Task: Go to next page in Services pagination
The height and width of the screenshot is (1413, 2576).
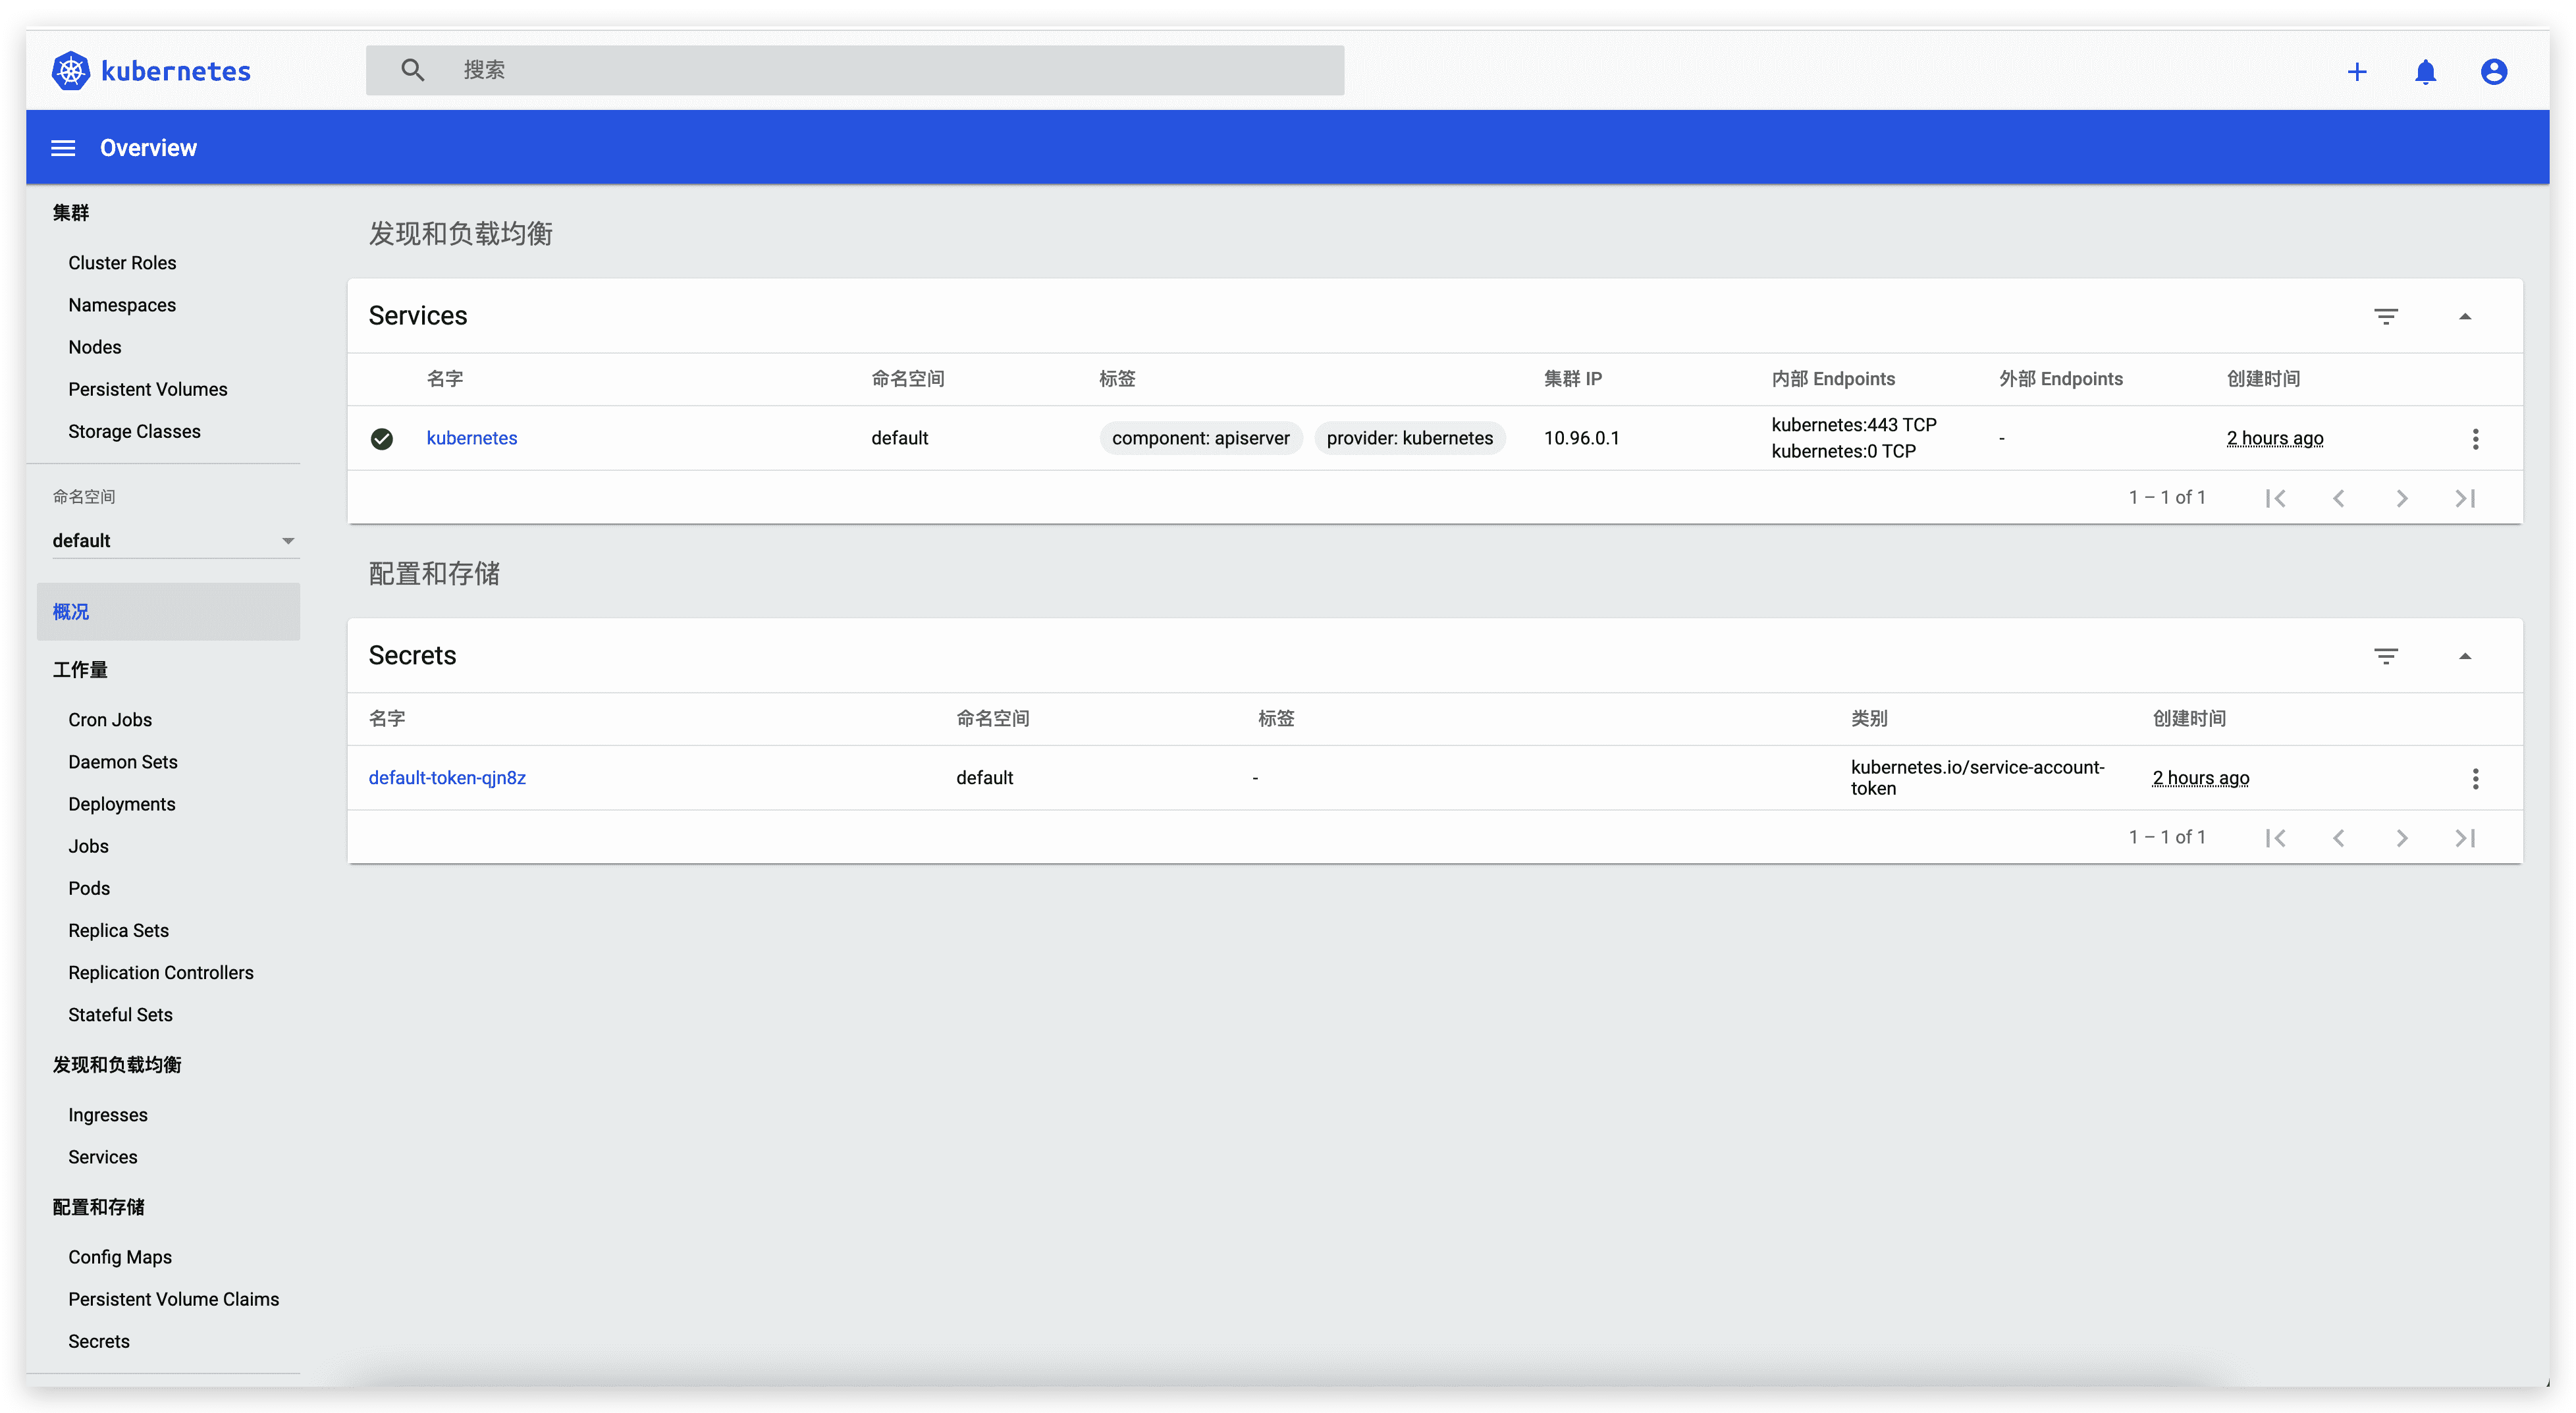Action: pos(2402,498)
